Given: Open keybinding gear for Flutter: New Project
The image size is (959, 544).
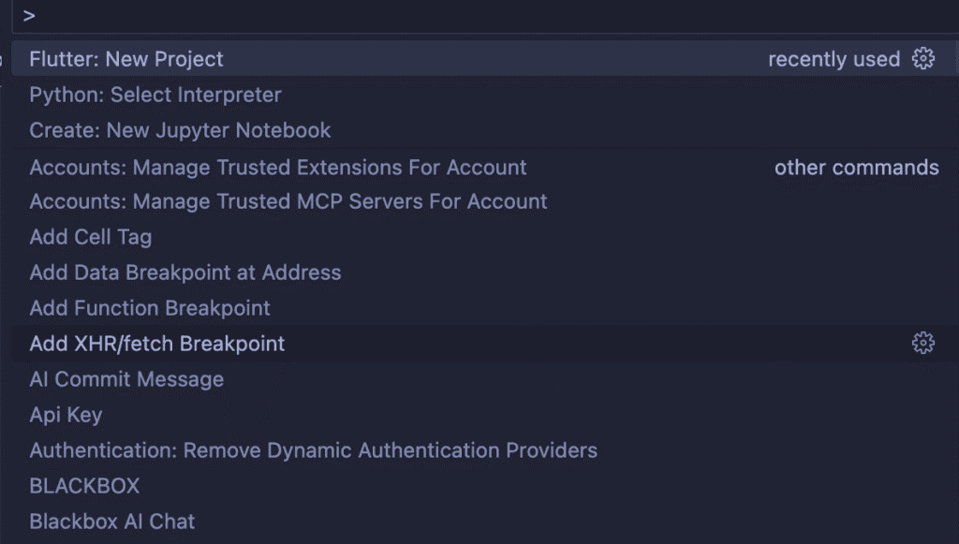Looking at the screenshot, I should point(923,59).
